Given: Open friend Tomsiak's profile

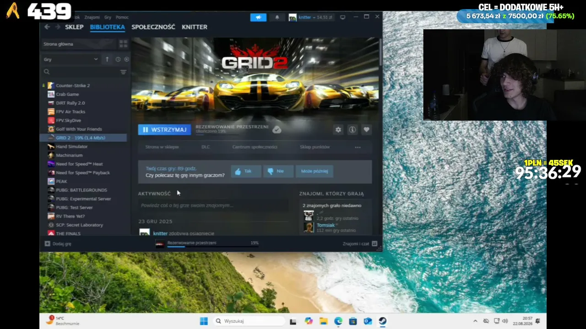Looking at the screenshot, I should click(x=326, y=225).
